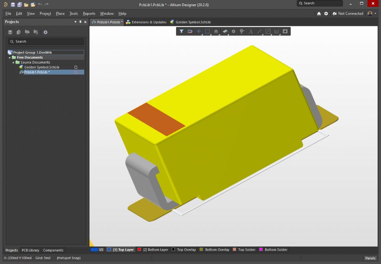This screenshot has width=381, height=264.
Task: Click the Projects panel search field
Action: tap(46, 41)
